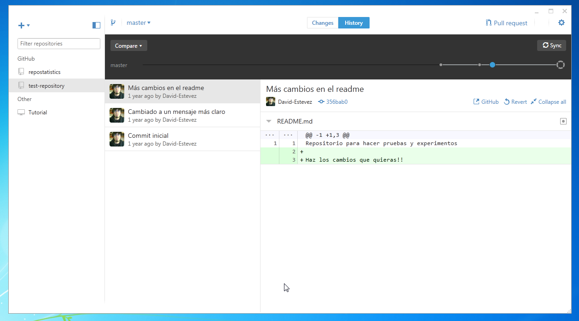The height and width of the screenshot is (321, 579).
Task: Open commit on GitHub
Action: pos(486,102)
